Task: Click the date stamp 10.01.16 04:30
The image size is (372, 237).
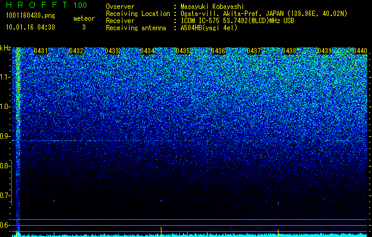Action: (30, 27)
